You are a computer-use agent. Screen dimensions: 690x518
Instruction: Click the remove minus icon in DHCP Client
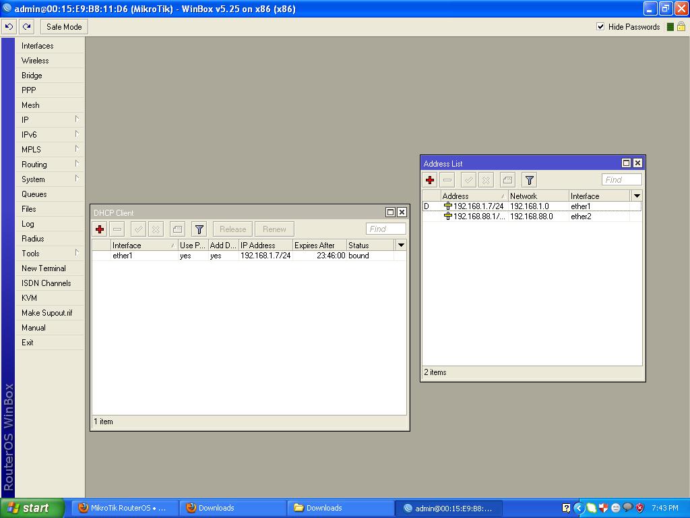[117, 229]
